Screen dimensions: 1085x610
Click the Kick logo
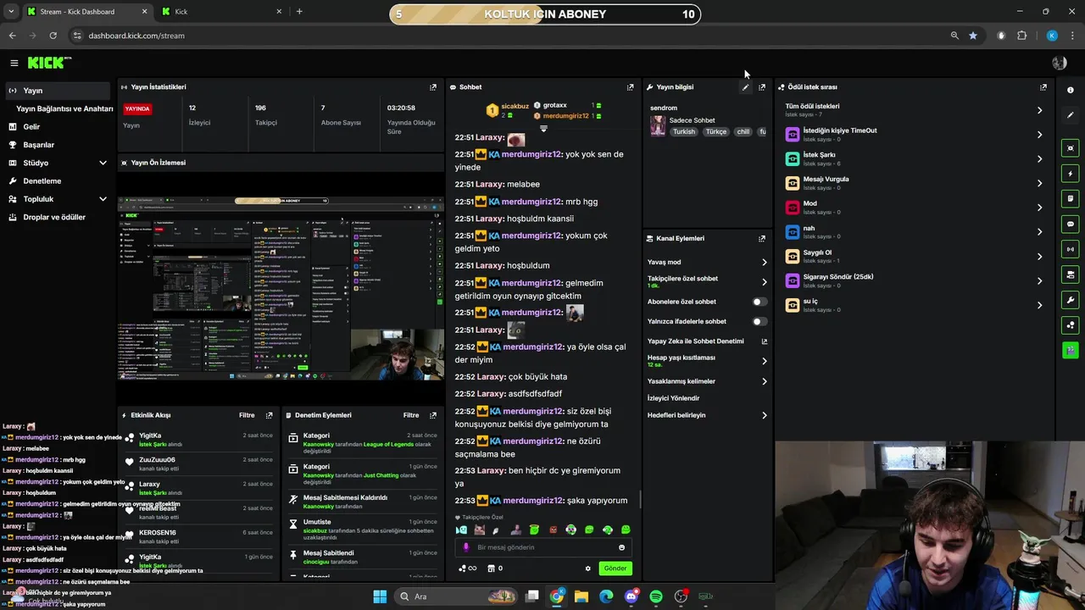pos(49,63)
